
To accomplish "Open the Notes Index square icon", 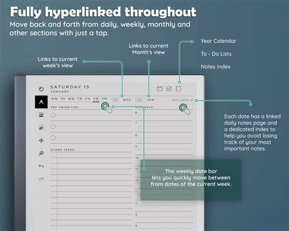I will tap(178, 88).
